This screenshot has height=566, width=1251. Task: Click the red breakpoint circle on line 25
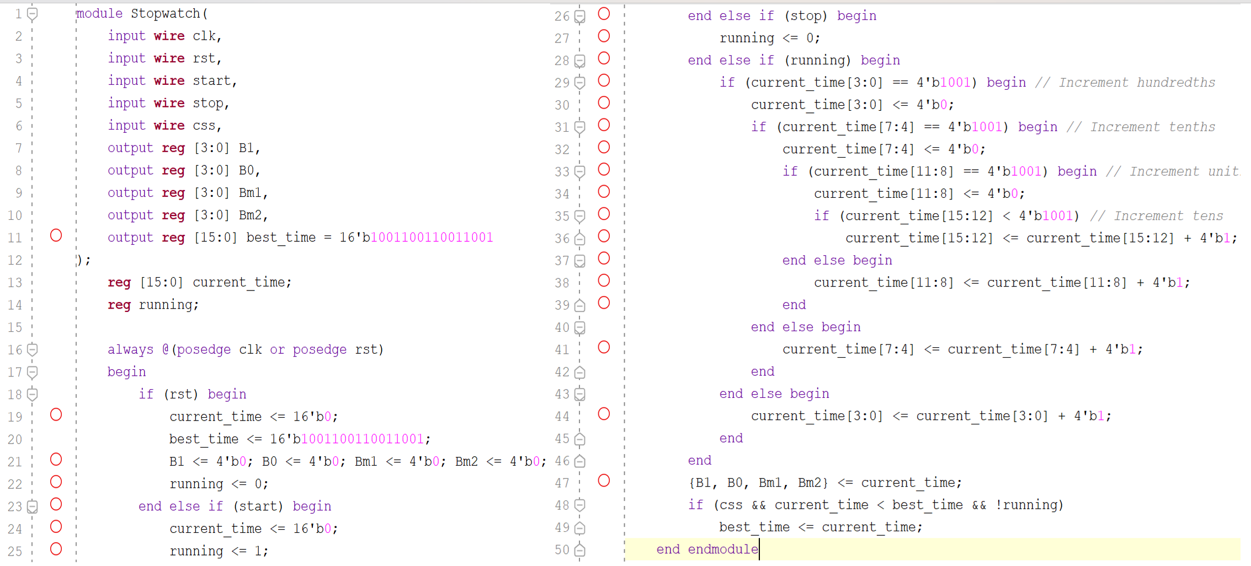pos(56,549)
